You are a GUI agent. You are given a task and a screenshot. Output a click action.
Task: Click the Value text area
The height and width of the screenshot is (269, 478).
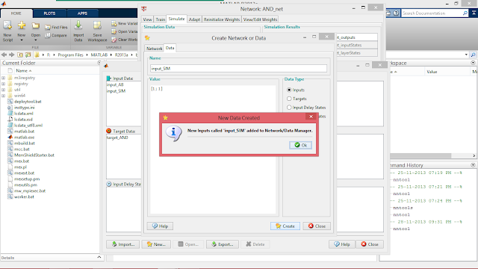(x=212, y=149)
